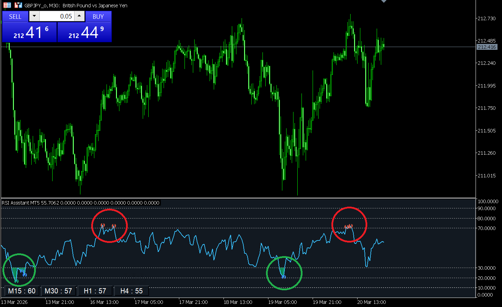
Task: Click the 20.0000 RSI scale label
Action: [x=486, y=278]
